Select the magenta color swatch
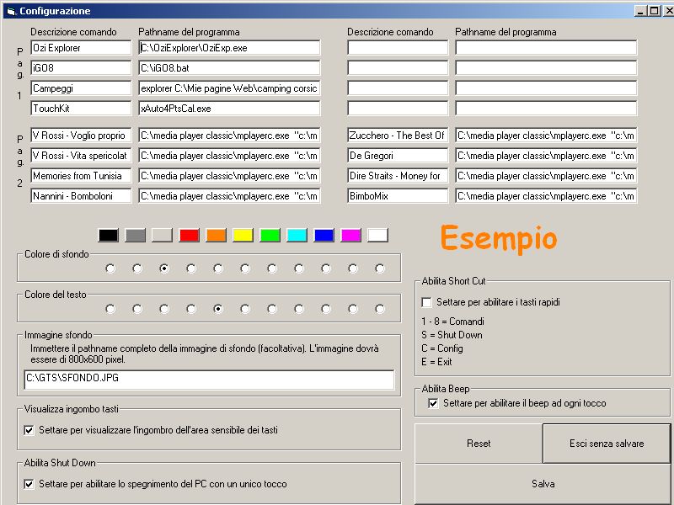Viewport: 674px width, 505px height. tap(350, 236)
